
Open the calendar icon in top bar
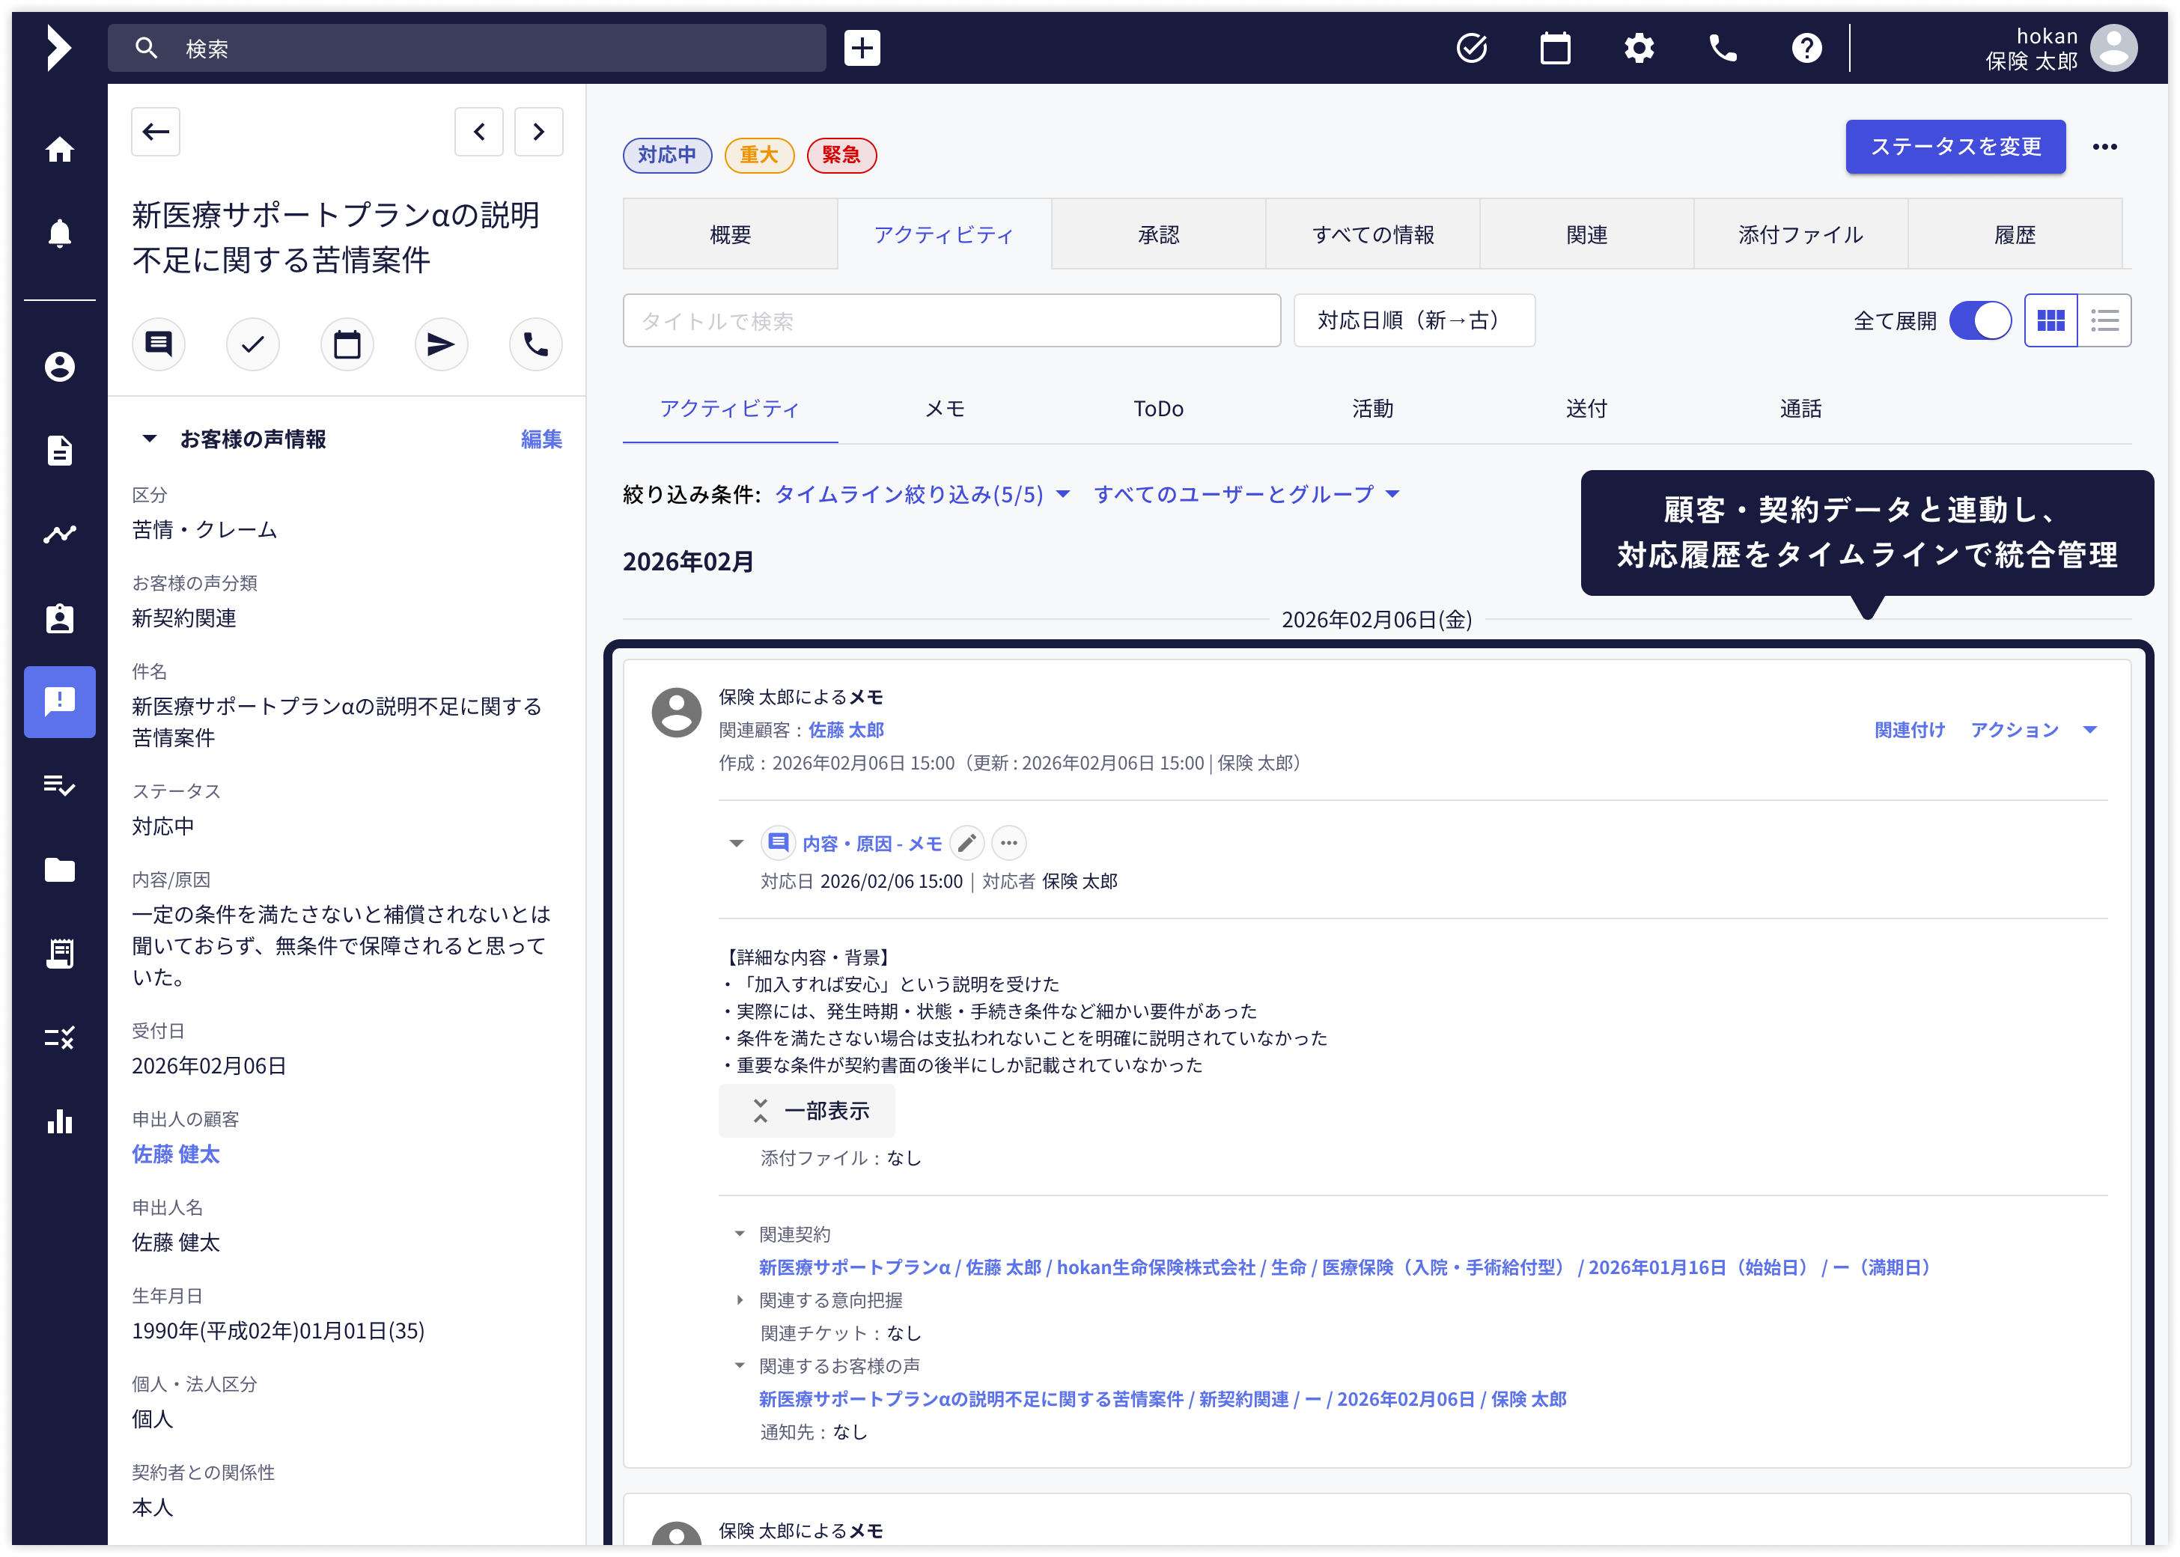(1555, 48)
